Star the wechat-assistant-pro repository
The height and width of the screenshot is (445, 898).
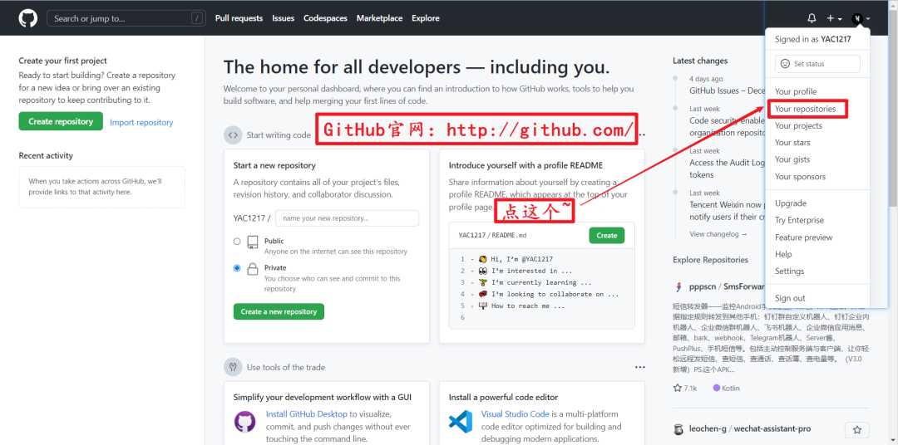point(856,429)
